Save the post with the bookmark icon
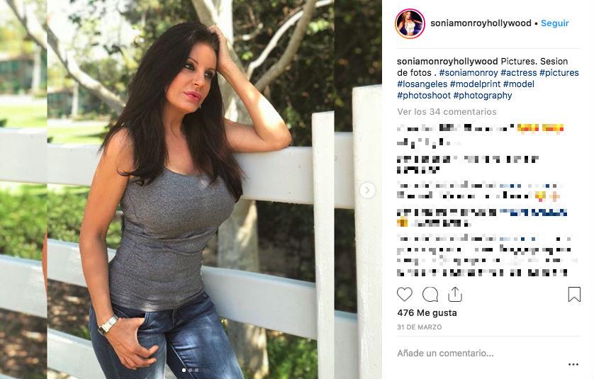This screenshot has height=379, width=594. 574,294
